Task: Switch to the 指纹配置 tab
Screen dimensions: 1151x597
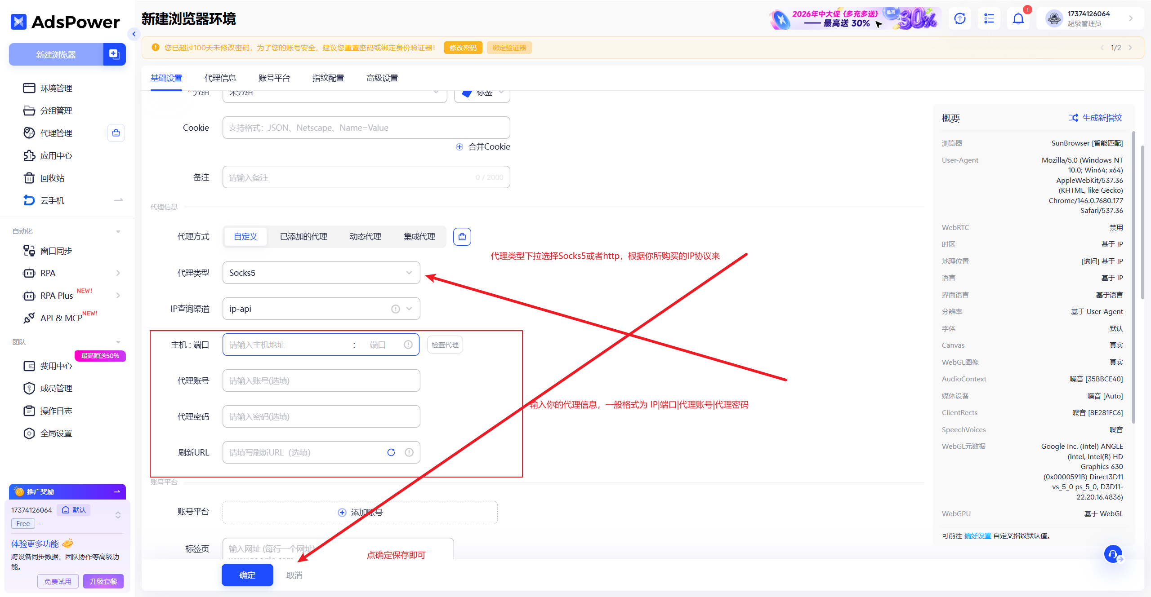Action: (x=328, y=78)
